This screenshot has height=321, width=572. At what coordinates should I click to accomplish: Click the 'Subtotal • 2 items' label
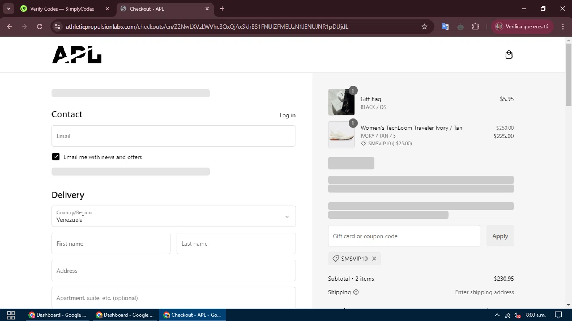(x=351, y=279)
